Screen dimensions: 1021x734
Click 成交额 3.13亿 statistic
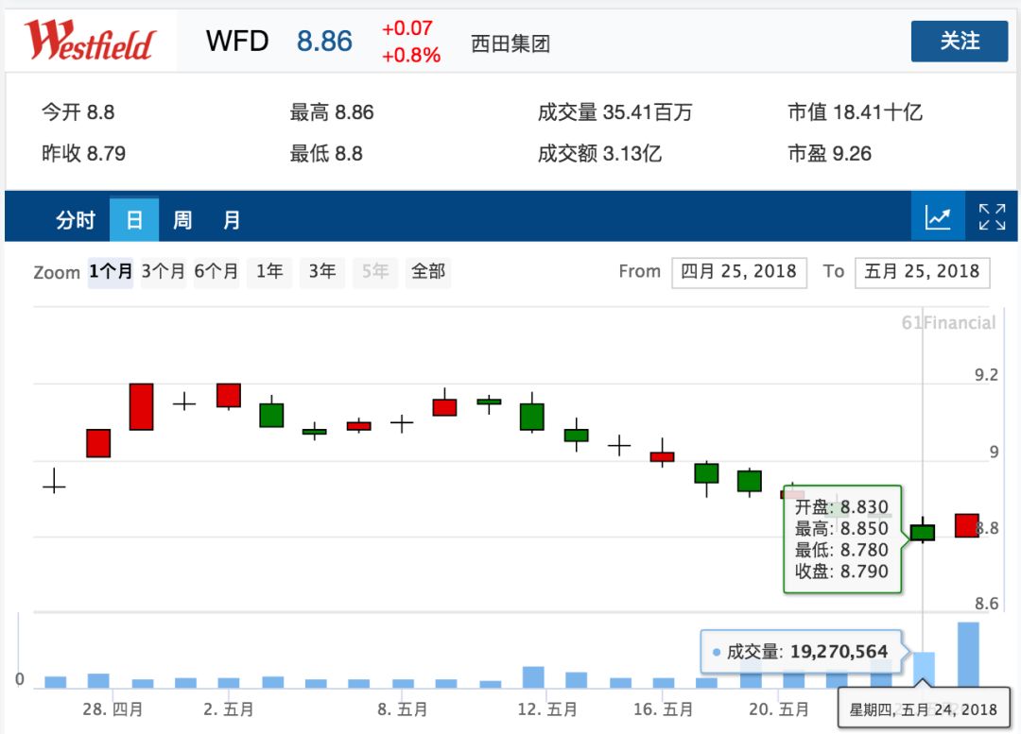[x=599, y=154]
